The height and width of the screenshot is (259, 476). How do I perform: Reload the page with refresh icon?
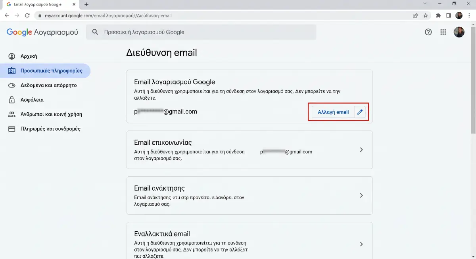click(27, 15)
